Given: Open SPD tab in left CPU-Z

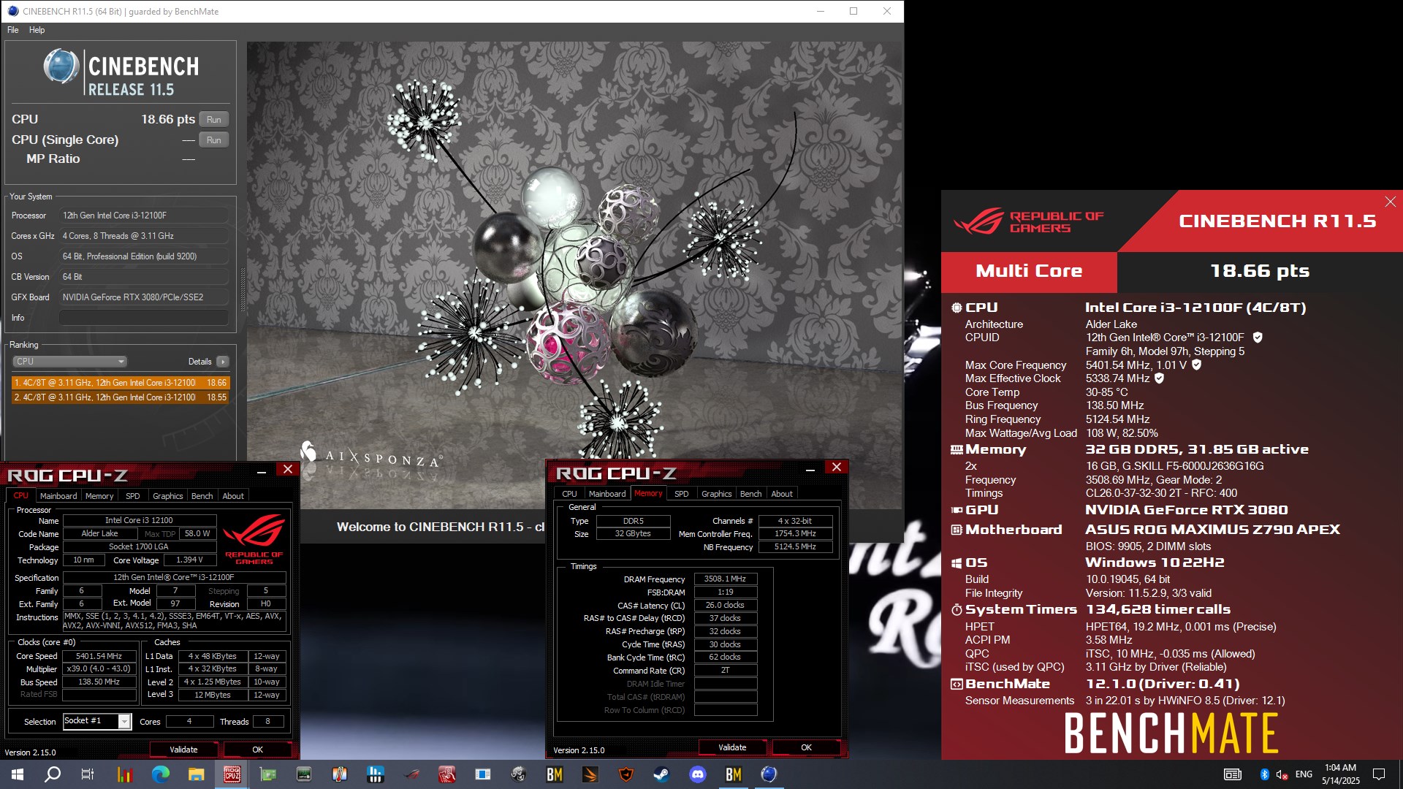Looking at the screenshot, I should click(x=133, y=496).
